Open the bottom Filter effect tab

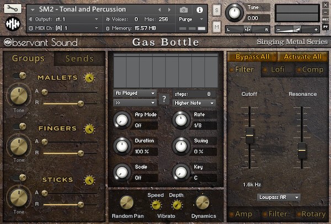(277, 214)
